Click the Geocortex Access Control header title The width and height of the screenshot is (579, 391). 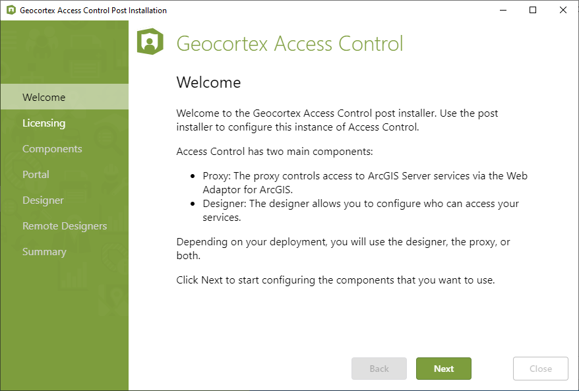pos(290,44)
